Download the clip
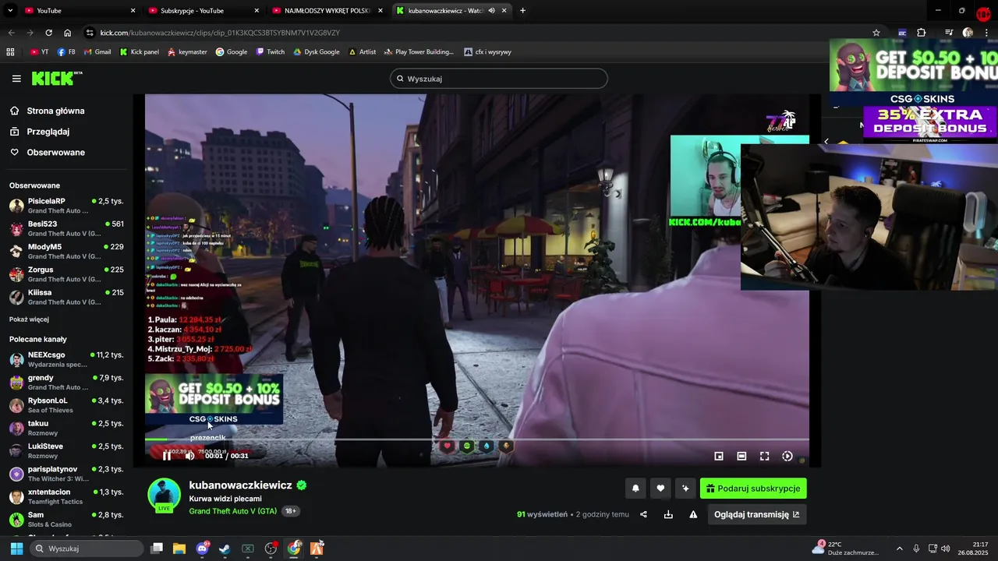This screenshot has height=561, width=998. click(x=668, y=514)
